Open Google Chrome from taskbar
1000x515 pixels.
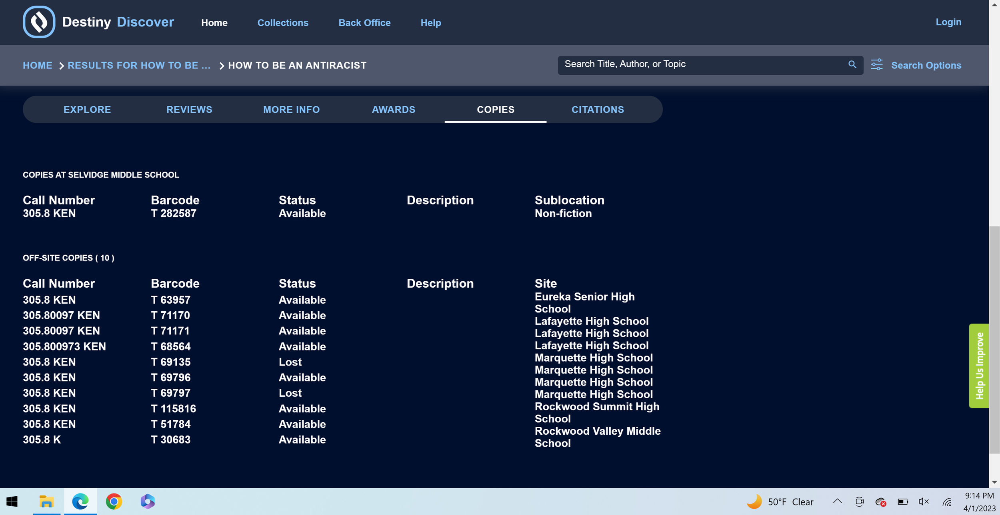pos(114,501)
